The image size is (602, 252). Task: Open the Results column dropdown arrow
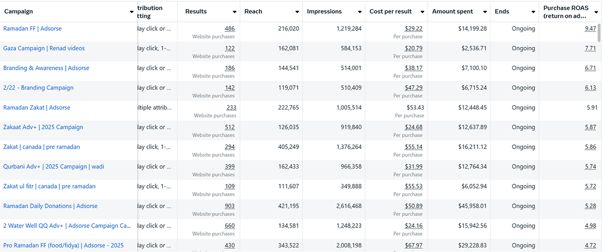234,12
